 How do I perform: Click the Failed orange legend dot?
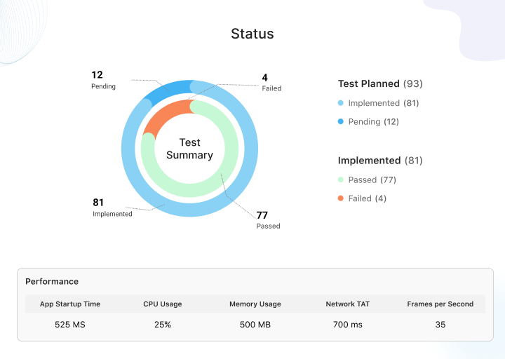pos(341,198)
